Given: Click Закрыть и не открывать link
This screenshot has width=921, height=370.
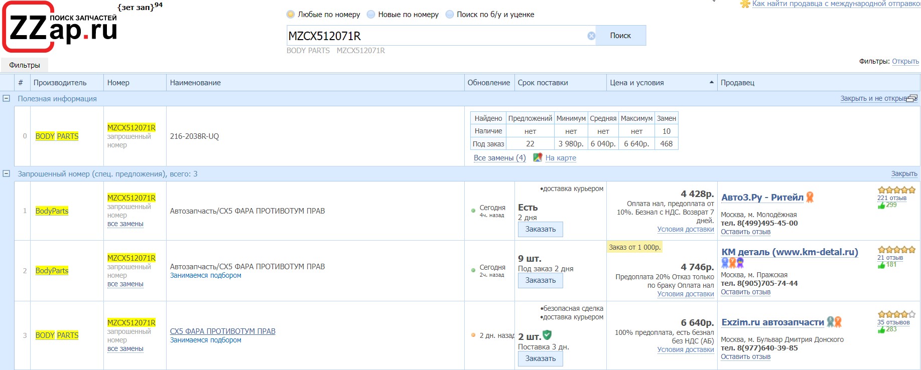Looking at the screenshot, I should tap(874, 98).
